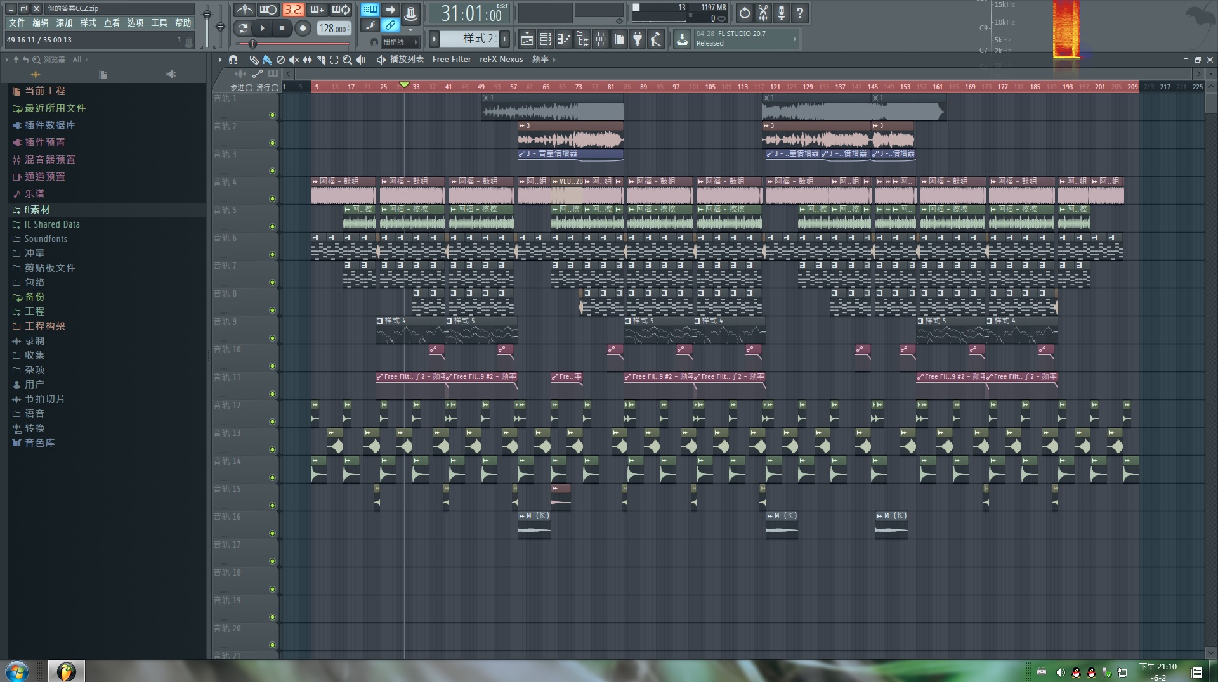
Task: Select the mute tool in playlist toolbar
Action: (294, 60)
